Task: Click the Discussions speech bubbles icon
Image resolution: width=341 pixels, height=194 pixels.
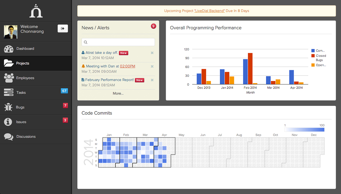Action: point(9,137)
